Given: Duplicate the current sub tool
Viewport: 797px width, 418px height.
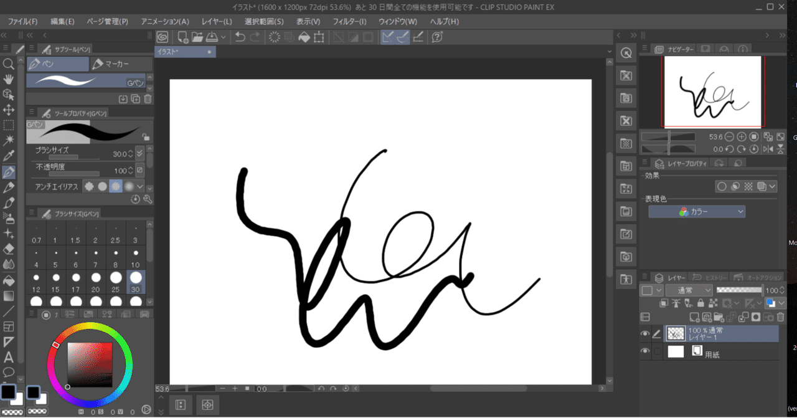Looking at the screenshot, I should point(135,98).
